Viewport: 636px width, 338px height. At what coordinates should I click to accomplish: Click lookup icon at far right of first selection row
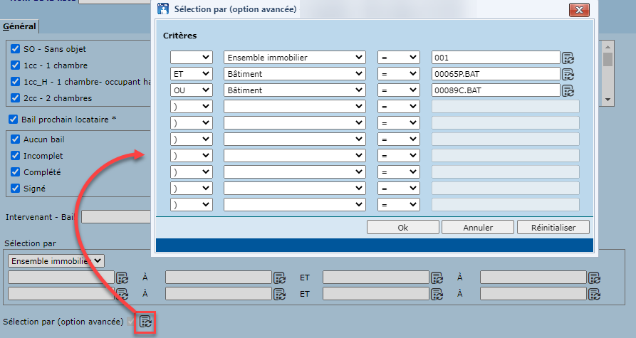point(593,278)
